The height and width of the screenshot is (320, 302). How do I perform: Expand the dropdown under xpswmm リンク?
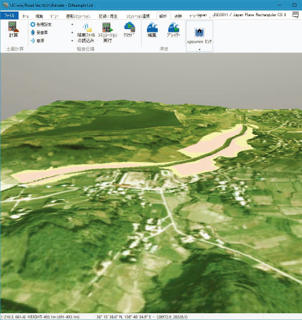coord(199,49)
